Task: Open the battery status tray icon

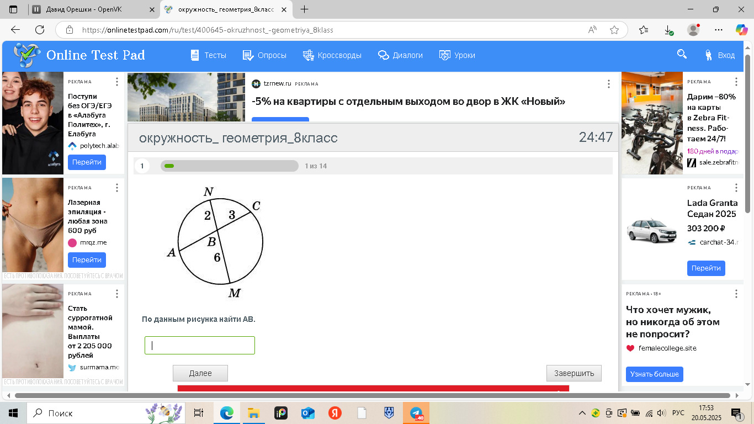Action: pos(635,413)
